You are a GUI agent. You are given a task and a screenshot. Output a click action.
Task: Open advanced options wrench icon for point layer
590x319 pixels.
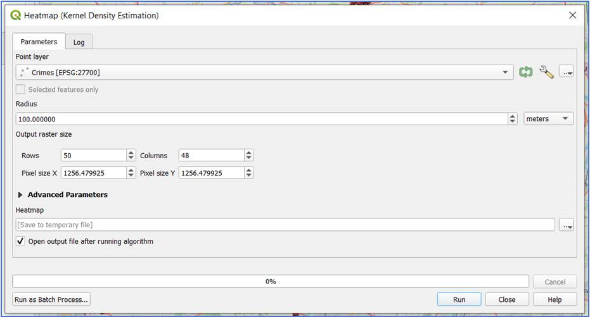(546, 72)
